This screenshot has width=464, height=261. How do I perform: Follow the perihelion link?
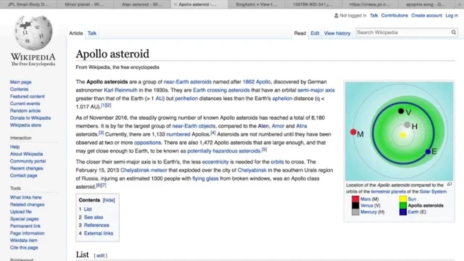[186, 99]
